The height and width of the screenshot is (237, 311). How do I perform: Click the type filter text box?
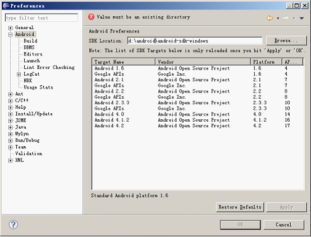click(x=42, y=18)
